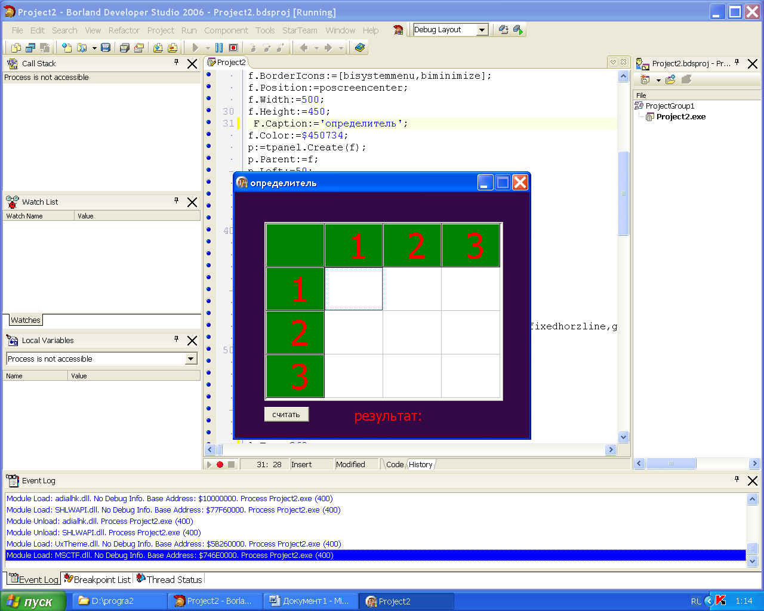Select 'Module Unload: SHLWAPI.dll' log row

click(375, 532)
